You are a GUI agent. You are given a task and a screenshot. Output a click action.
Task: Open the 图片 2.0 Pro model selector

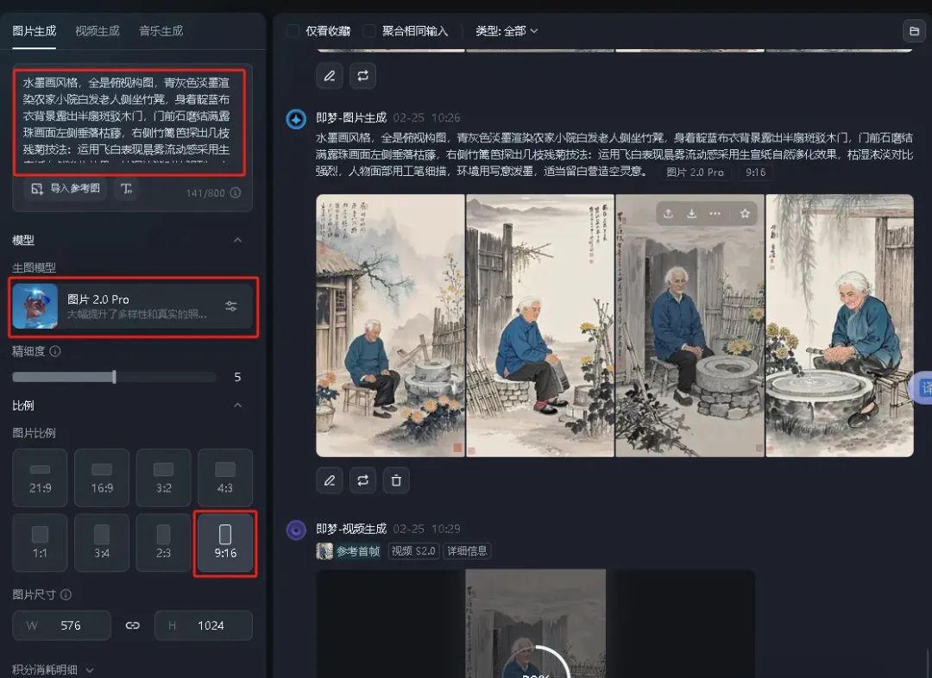(x=133, y=306)
